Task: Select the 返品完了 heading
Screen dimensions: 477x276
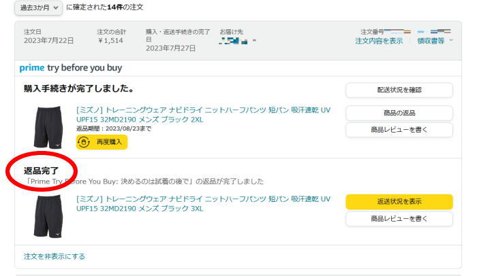Action: (x=41, y=171)
